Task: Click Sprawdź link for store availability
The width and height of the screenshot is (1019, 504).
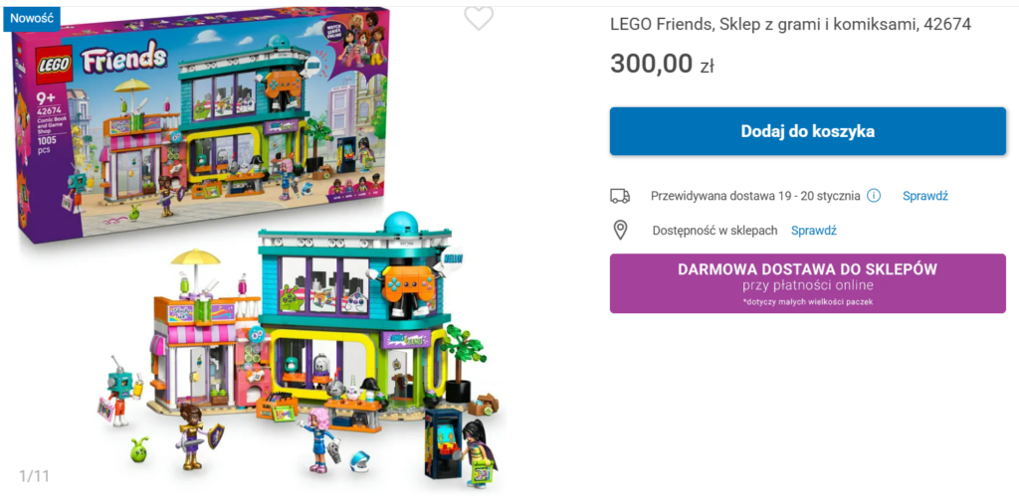Action: pyautogui.click(x=813, y=230)
